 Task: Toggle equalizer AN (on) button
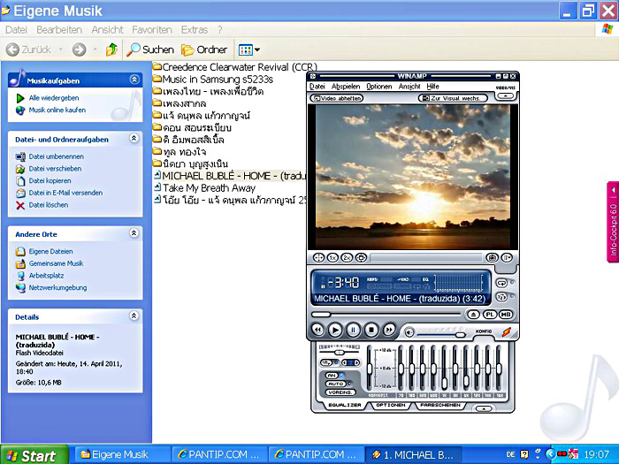(332, 376)
